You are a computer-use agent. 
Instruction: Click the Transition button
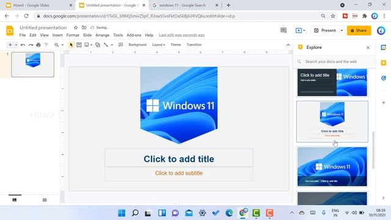194,45
